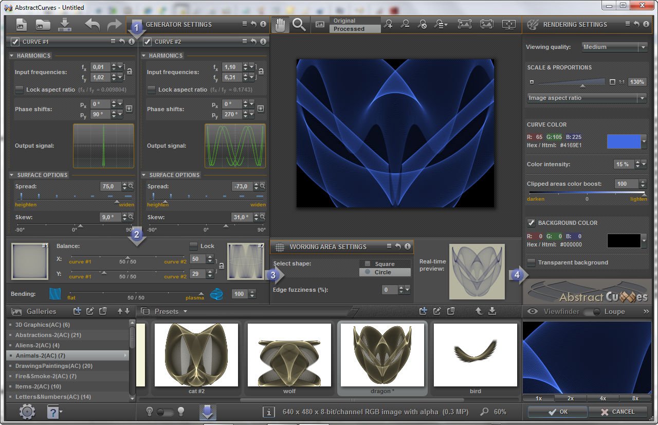Select the Square shape option
This screenshot has width=658, height=425.
[385, 263]
